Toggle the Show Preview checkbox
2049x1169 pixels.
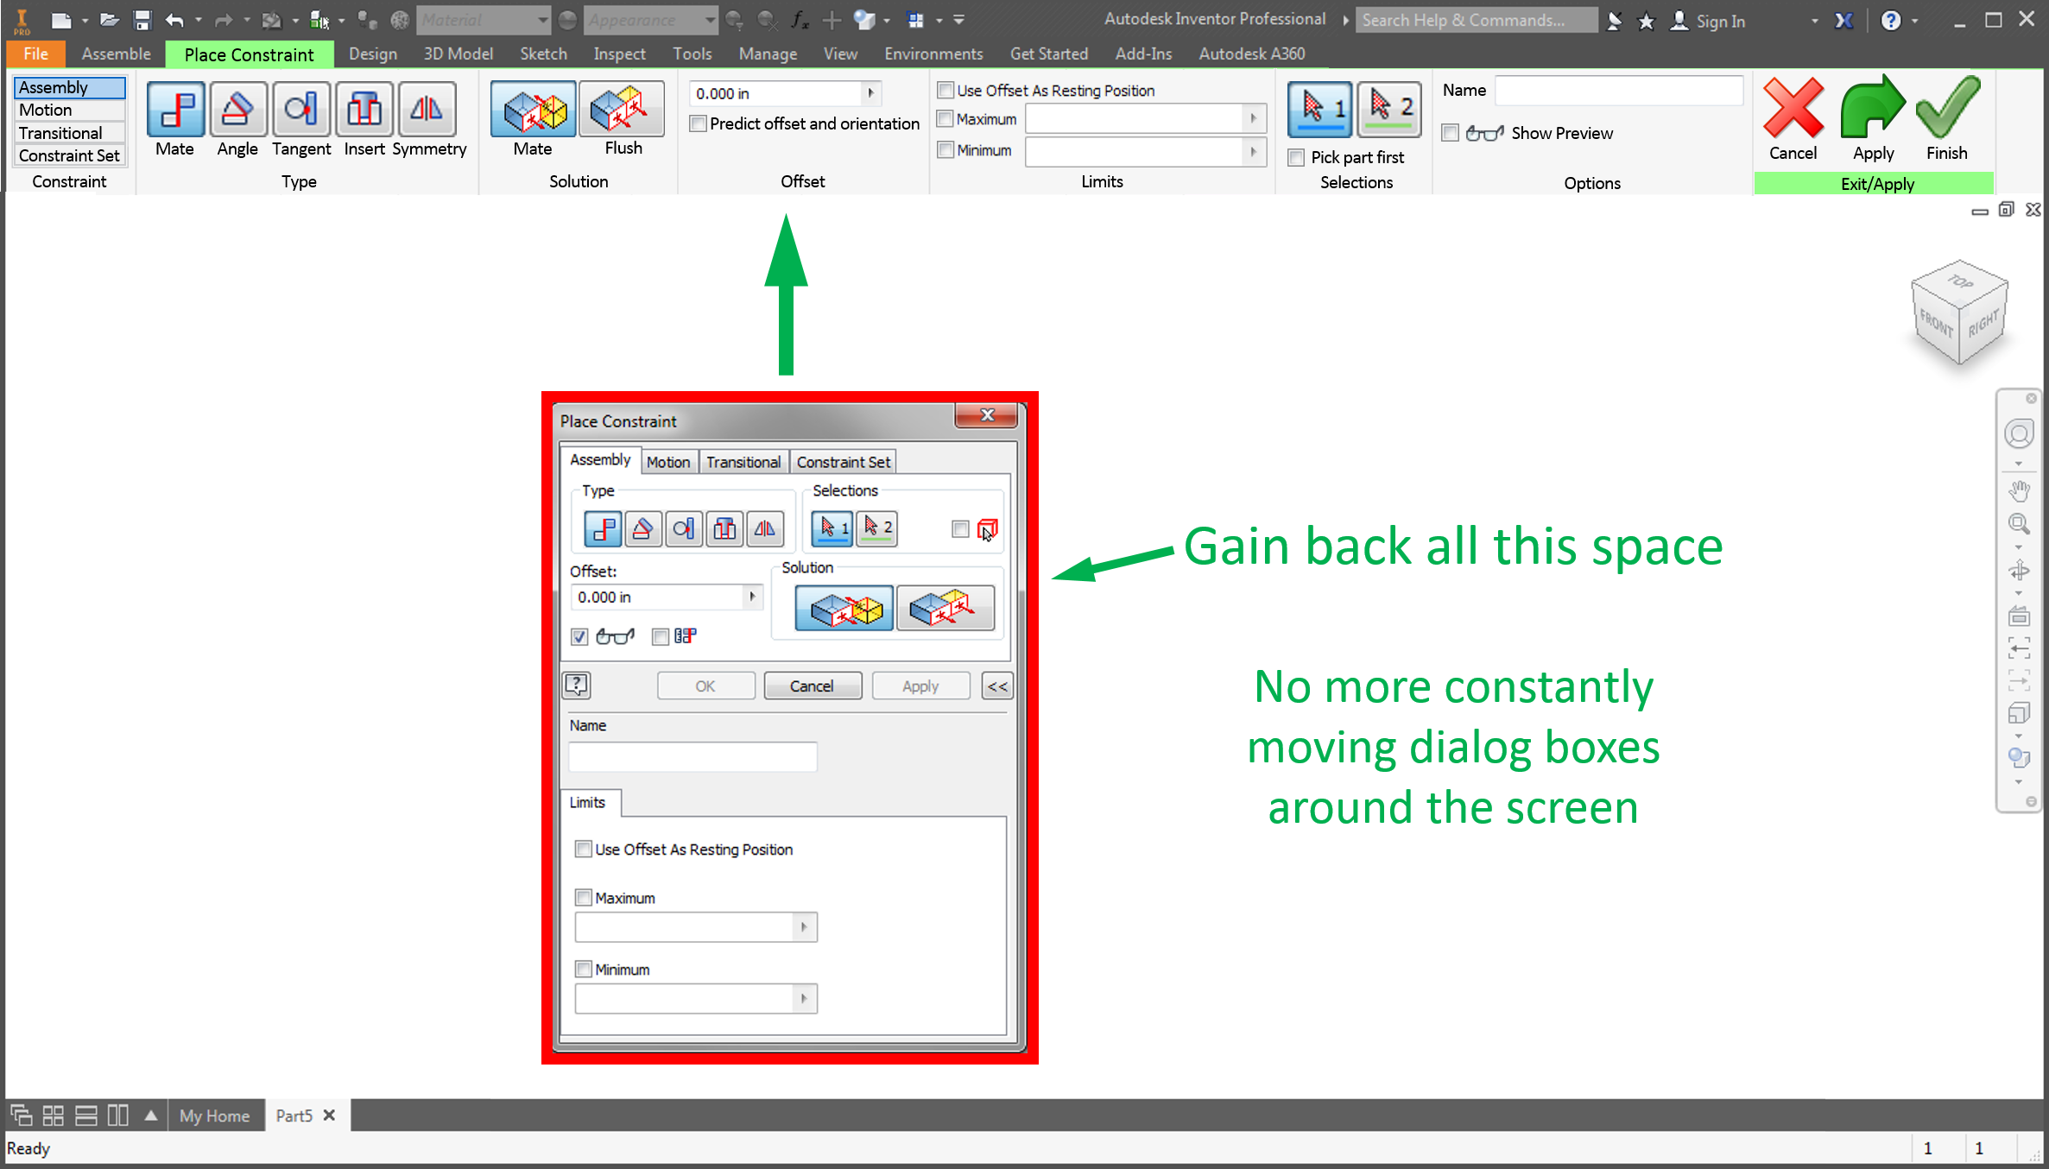coord(1451,133)
